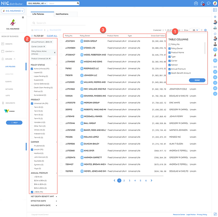Go to next page arrow
Screen dimensions: 218x217
151,181
